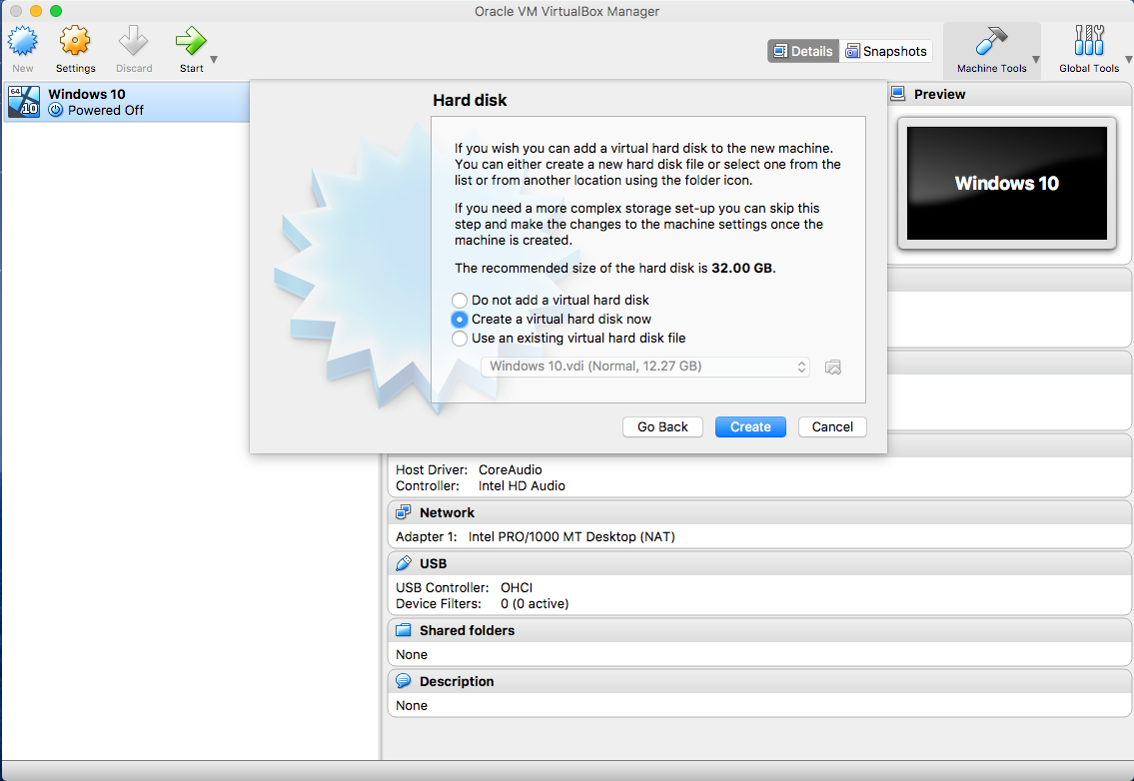The image size is (1134, 781).
Task: Expand the Machine Tools dropdown arrow
Action: pyautogui.click(x=1036, y=60)
